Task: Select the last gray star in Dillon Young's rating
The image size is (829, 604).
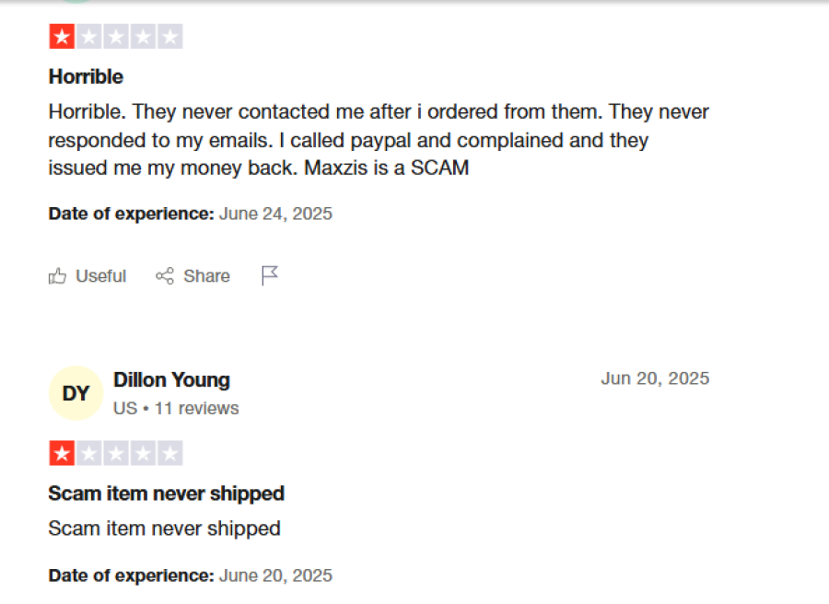Action: click(169, 453)
